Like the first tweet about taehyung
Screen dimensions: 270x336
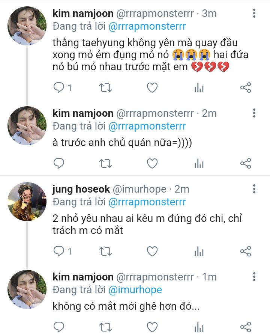click(151, 88)
